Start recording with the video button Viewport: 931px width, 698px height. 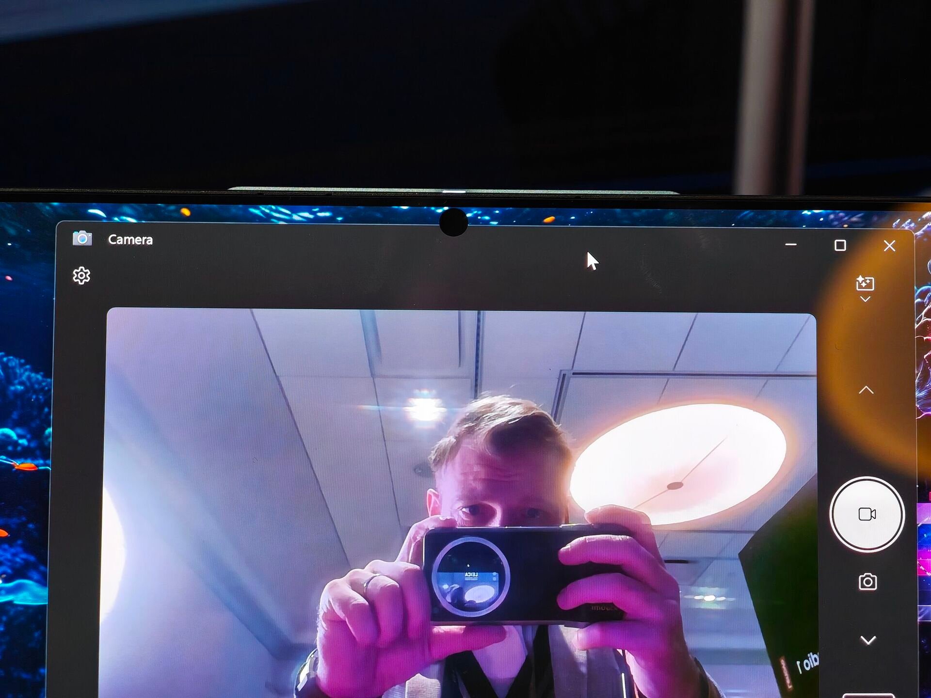tap(867, 514)
